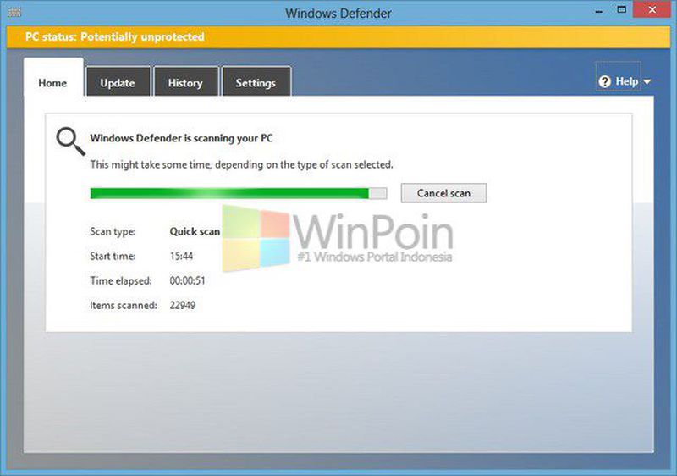677x476 pixels.
Task: Click the Cancel scan button
Action: 443,193
